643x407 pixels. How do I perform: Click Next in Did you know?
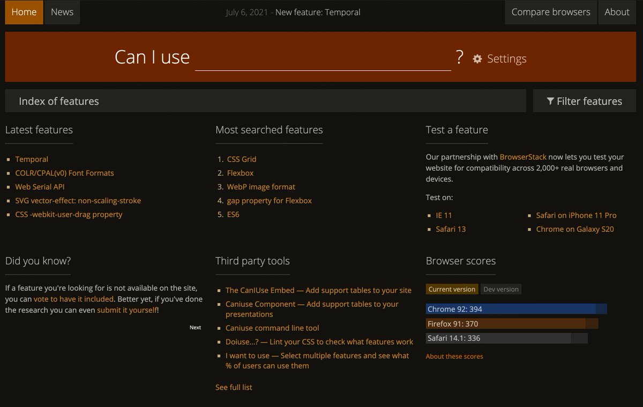point(196,327)
